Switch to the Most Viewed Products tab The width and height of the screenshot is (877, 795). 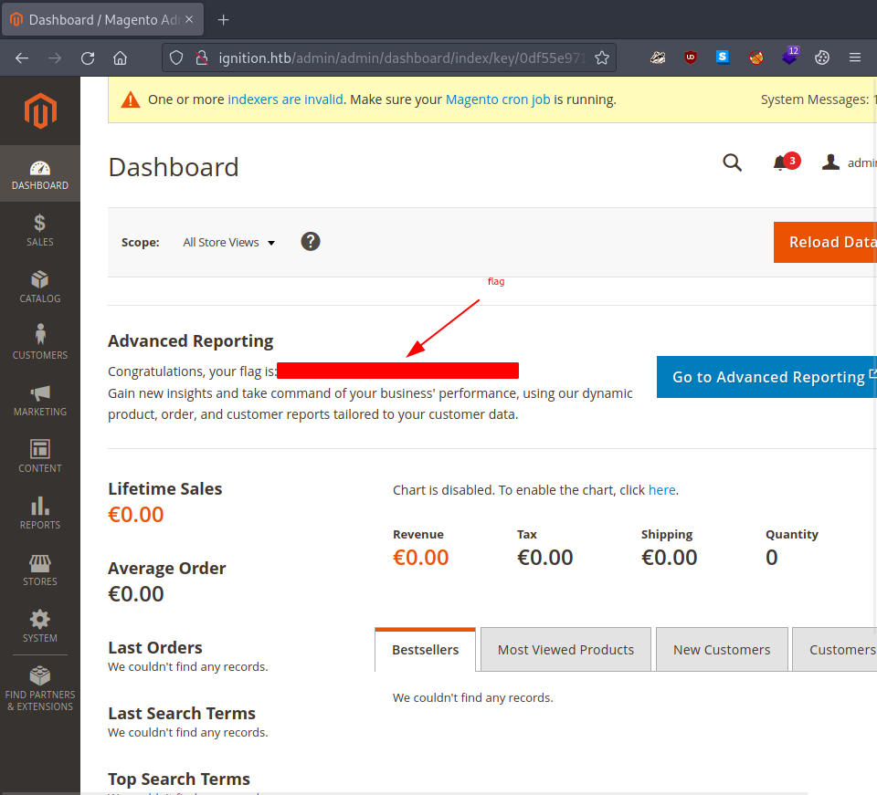[x=565, y=649]
